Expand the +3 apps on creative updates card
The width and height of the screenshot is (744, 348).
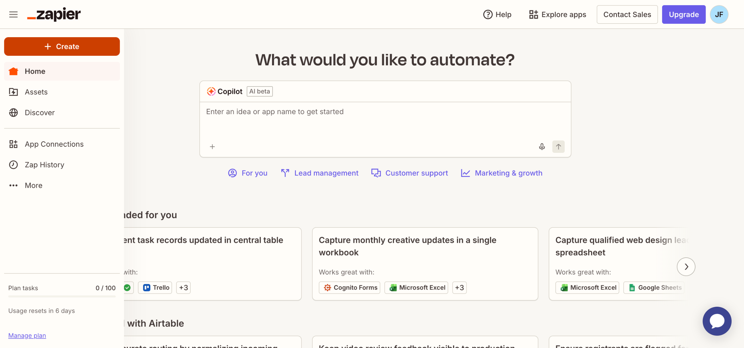(459, 288)
